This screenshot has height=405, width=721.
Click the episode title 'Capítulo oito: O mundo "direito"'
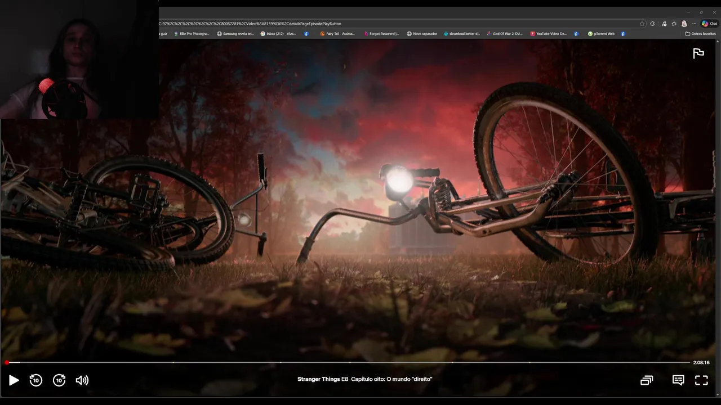[x=391, y=379]
